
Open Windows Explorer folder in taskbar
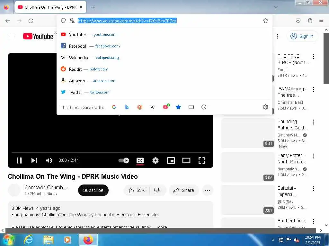tap(49, 240)
